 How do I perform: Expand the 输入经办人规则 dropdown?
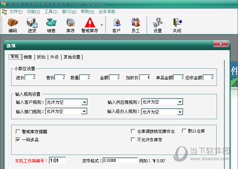tap(180, 112)
